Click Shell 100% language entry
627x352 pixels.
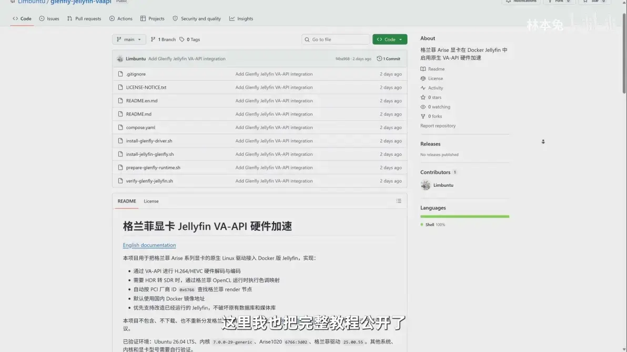click(x=433, y=225)
